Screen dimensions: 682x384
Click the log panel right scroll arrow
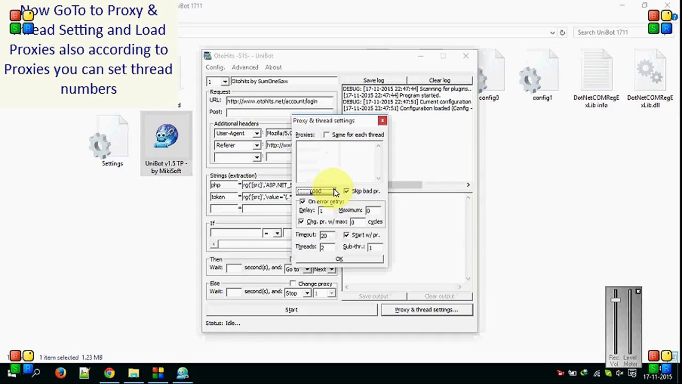tap(468, 185)
